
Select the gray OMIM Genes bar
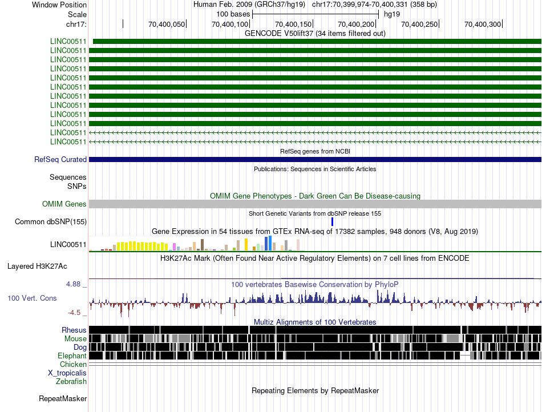pyautogui.click(x=315, y=204)
